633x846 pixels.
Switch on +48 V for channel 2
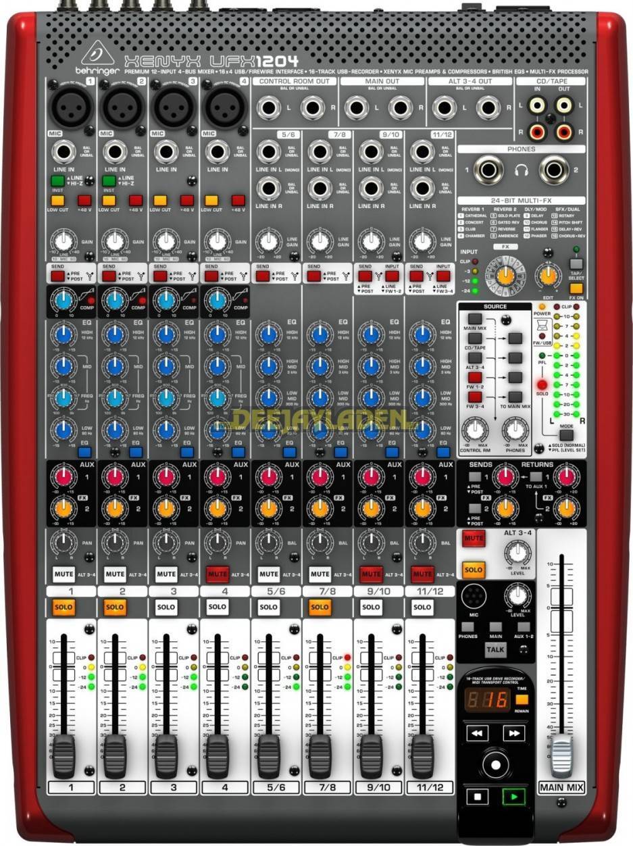(x=136, y=201)
